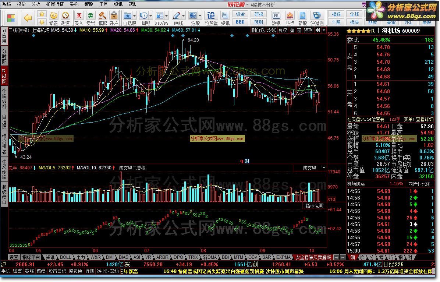Expand the 周期 dropdown arrow

pyautogui.click(x=151, y=16)
